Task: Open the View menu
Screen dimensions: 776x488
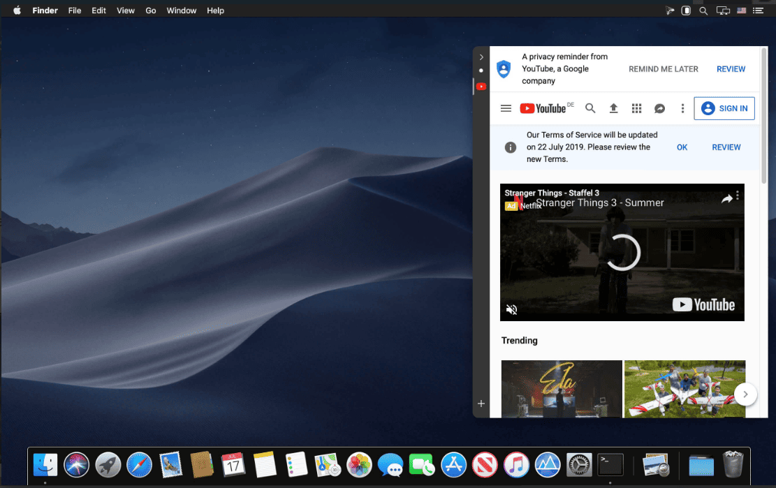Action: point(126,10)
